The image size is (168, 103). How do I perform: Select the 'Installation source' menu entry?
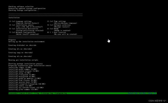click(x=25, y=25)
